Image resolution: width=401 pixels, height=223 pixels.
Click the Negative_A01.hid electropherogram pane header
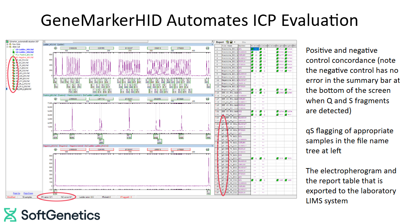pos(128,146)
